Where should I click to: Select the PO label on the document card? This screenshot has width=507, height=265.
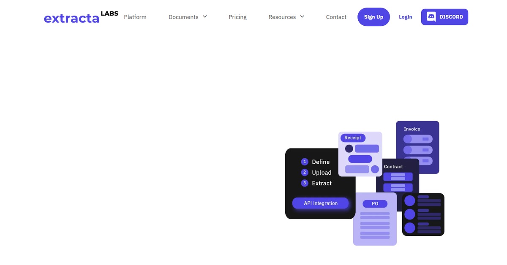click(375, 204)
